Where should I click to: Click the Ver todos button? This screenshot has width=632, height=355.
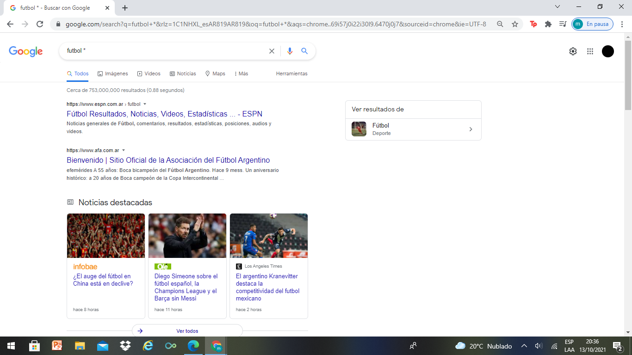[187, 331]
